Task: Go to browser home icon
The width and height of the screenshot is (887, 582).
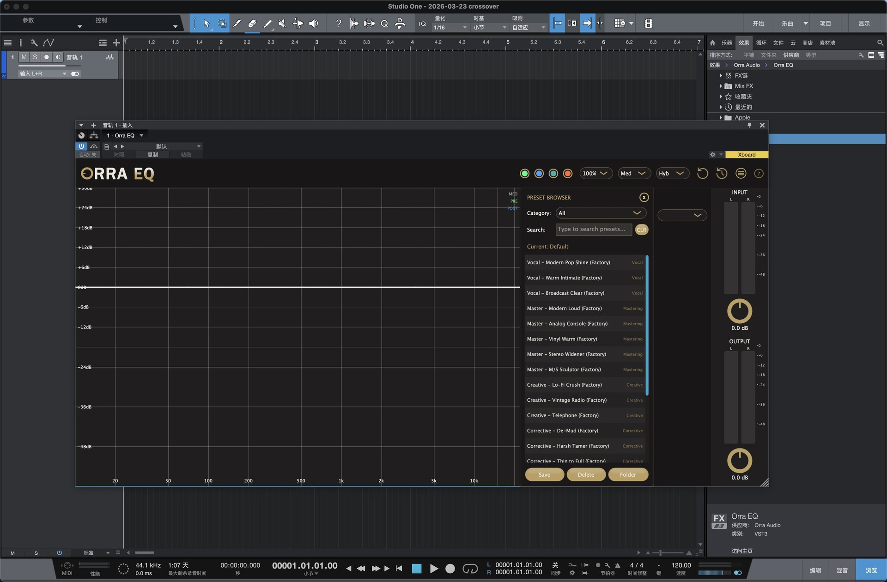Action: 712,43
